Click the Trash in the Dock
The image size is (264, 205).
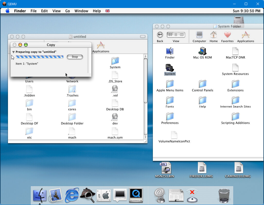[x=224, y=196]
